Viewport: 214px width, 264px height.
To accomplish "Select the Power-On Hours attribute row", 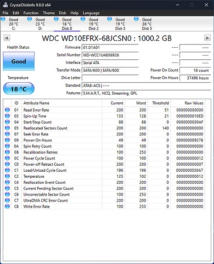I will (x=104, y=140).
